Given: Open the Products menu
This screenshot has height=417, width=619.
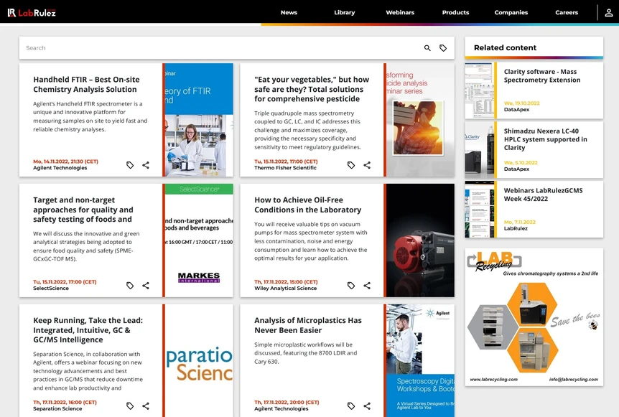Looking at the screenshot, I should (x=455, y=13).
